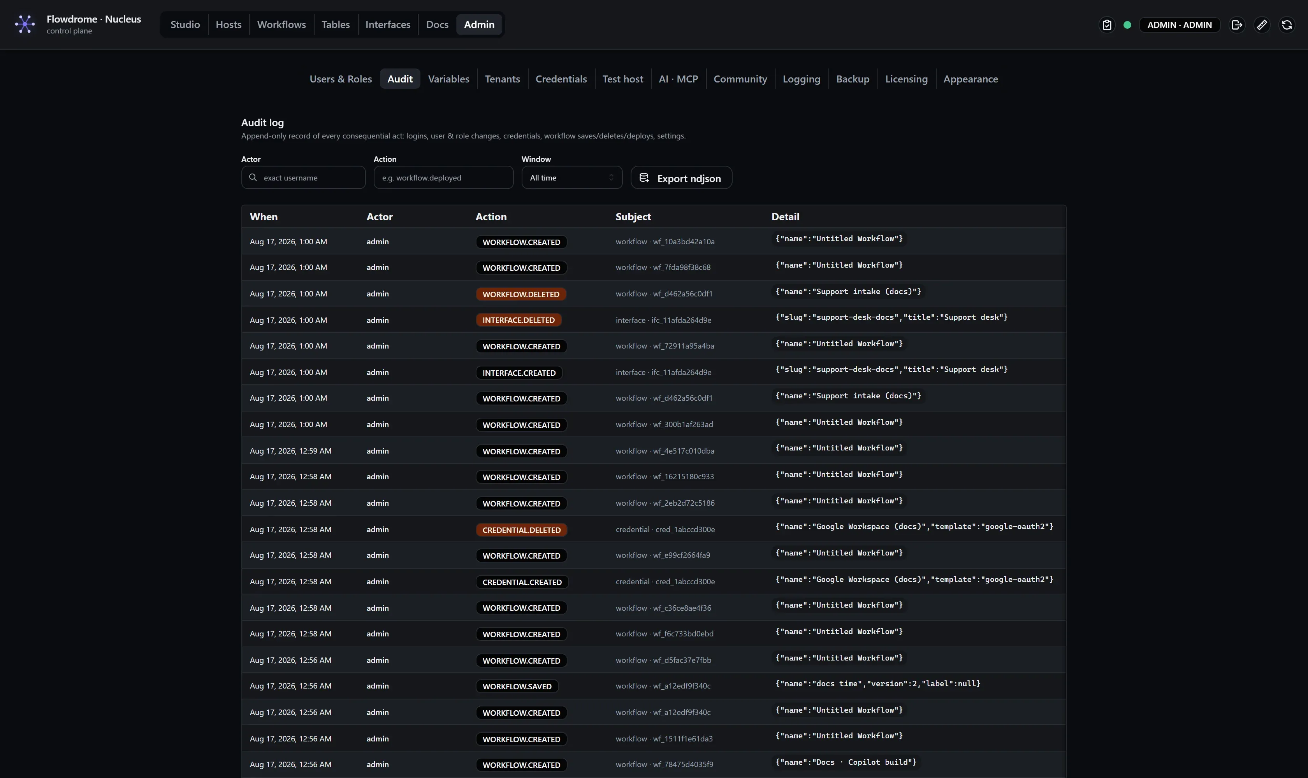The image size is (1308, 778).
Task: Open the AI · MCP sub-tab
Action: tap(678, 79)
